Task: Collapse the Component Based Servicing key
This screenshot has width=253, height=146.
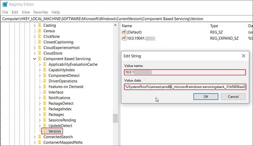Action: [34, 59]
